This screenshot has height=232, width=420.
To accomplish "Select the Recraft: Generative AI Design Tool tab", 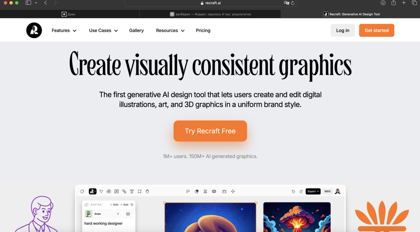I will 351,14.
